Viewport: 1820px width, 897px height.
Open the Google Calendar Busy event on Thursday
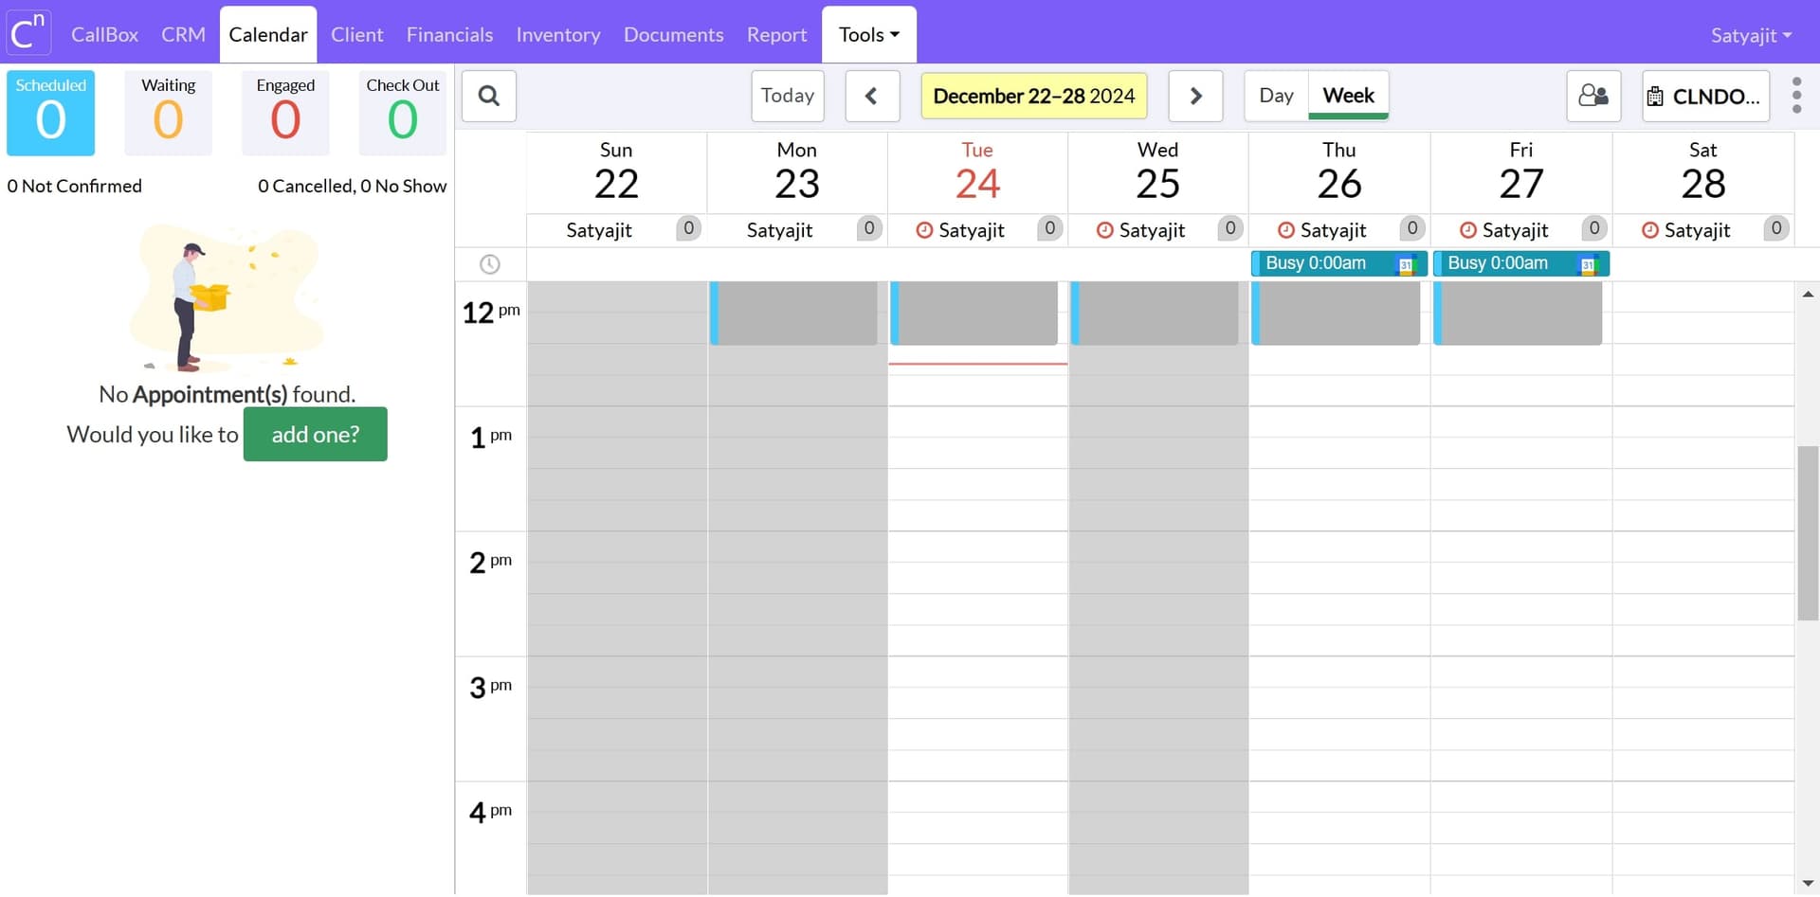(x=1338, y=263)
